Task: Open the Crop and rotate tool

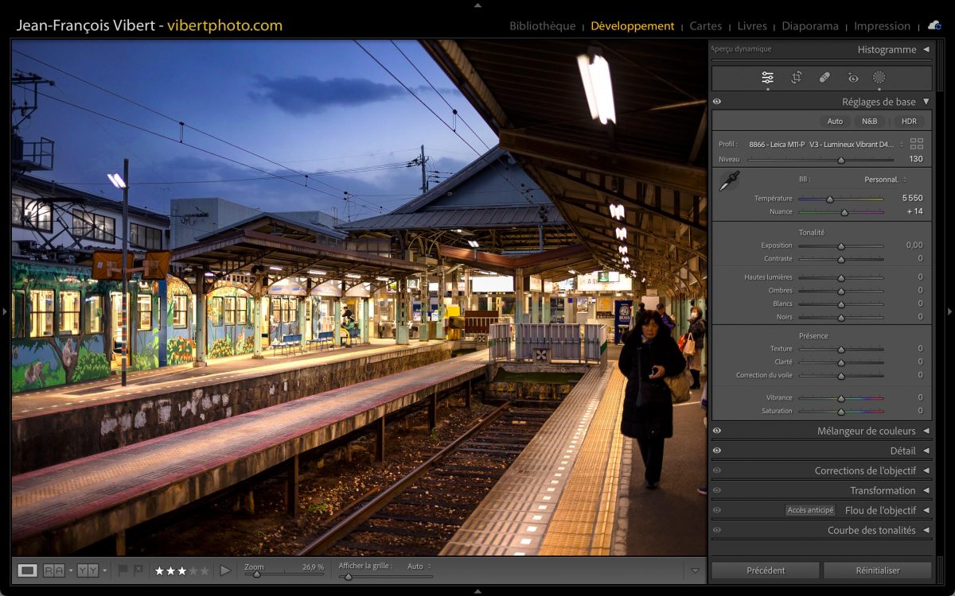Action: [x=796, y=78]
